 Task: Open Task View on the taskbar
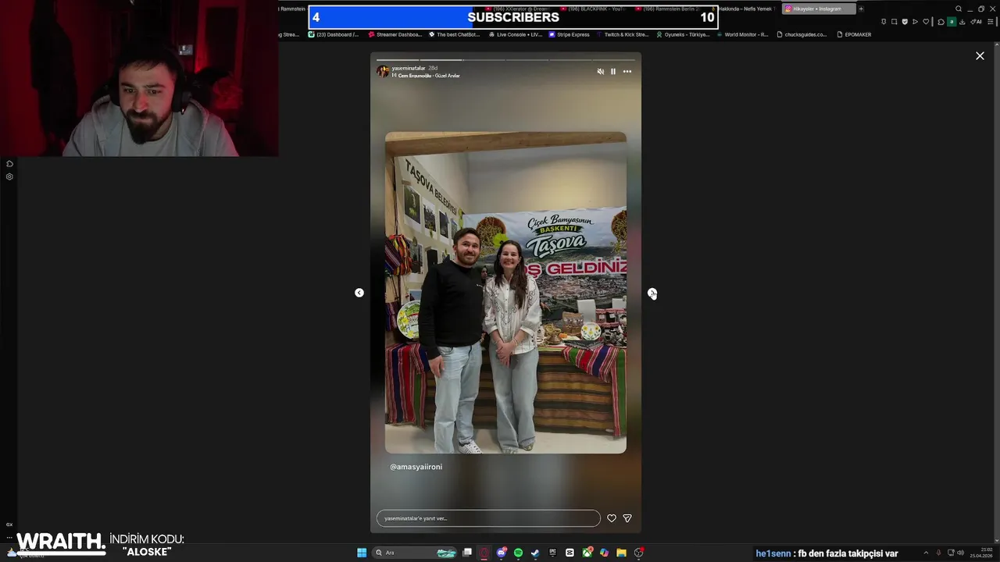(467, 553)
